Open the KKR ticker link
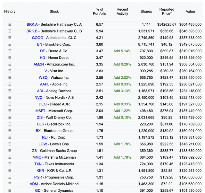The width and height of the screenshot is (205, 193). point(40,171)
